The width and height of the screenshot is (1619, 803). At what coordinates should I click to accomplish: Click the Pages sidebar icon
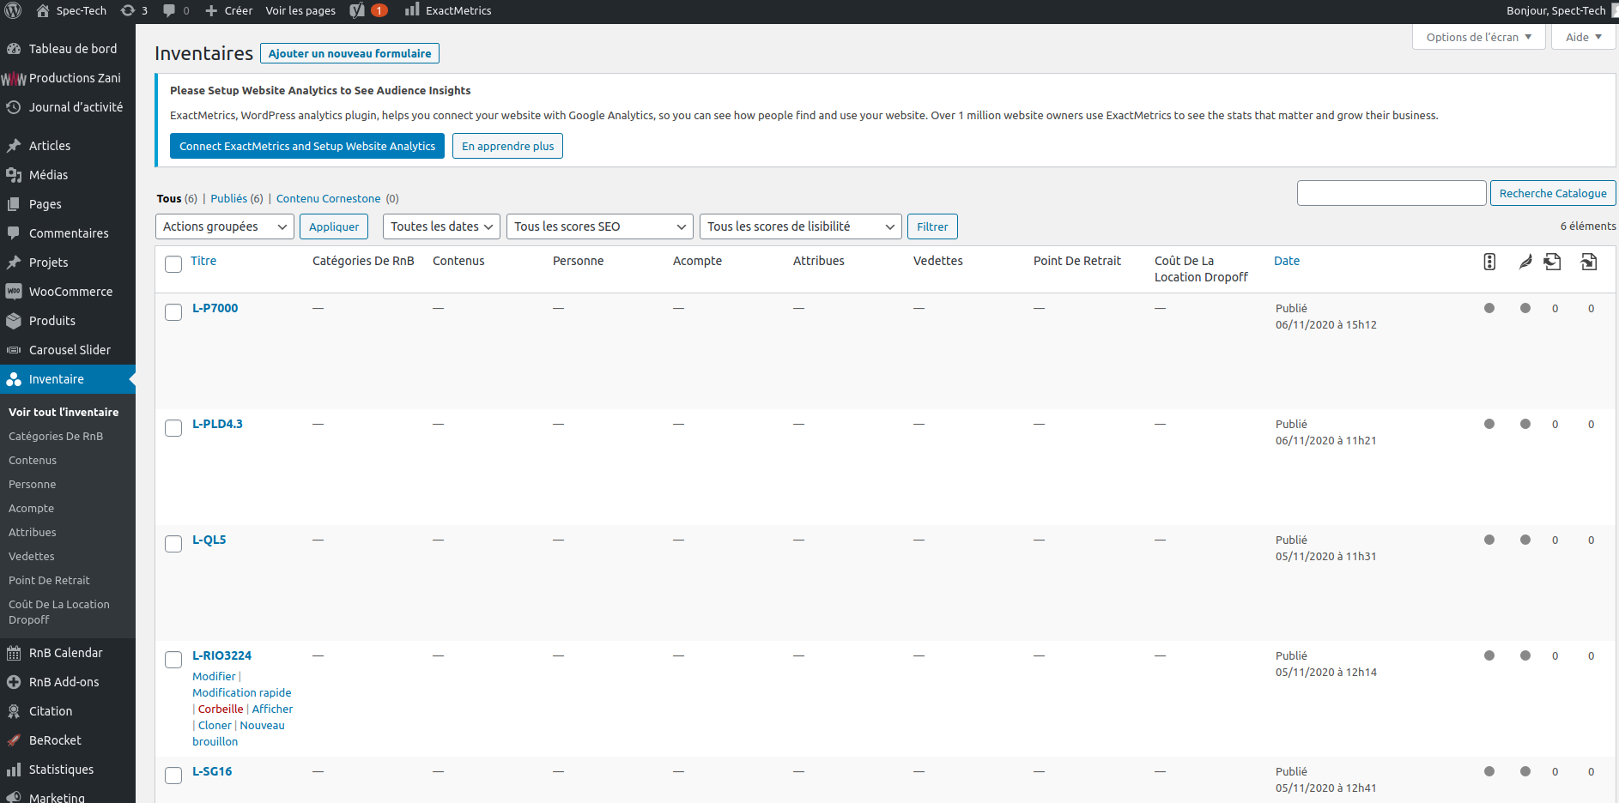click(14, 204)
